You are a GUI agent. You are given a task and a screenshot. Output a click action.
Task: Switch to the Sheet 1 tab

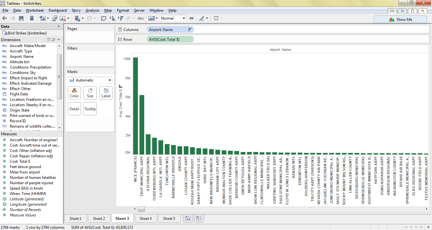click(76, 218)
